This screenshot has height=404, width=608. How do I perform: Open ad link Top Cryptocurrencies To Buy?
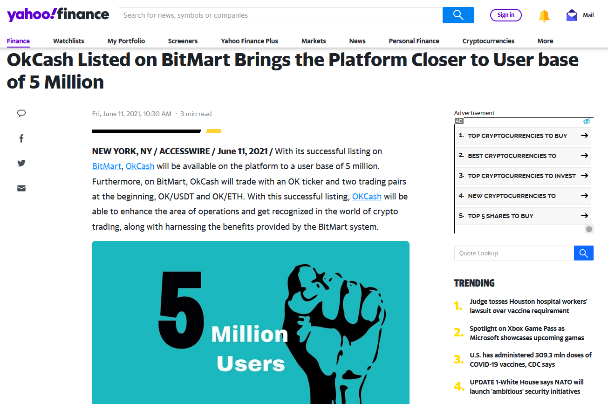click(518, 136)
